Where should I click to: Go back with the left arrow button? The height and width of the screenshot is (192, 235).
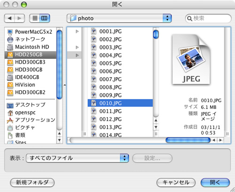pos(9,18)
